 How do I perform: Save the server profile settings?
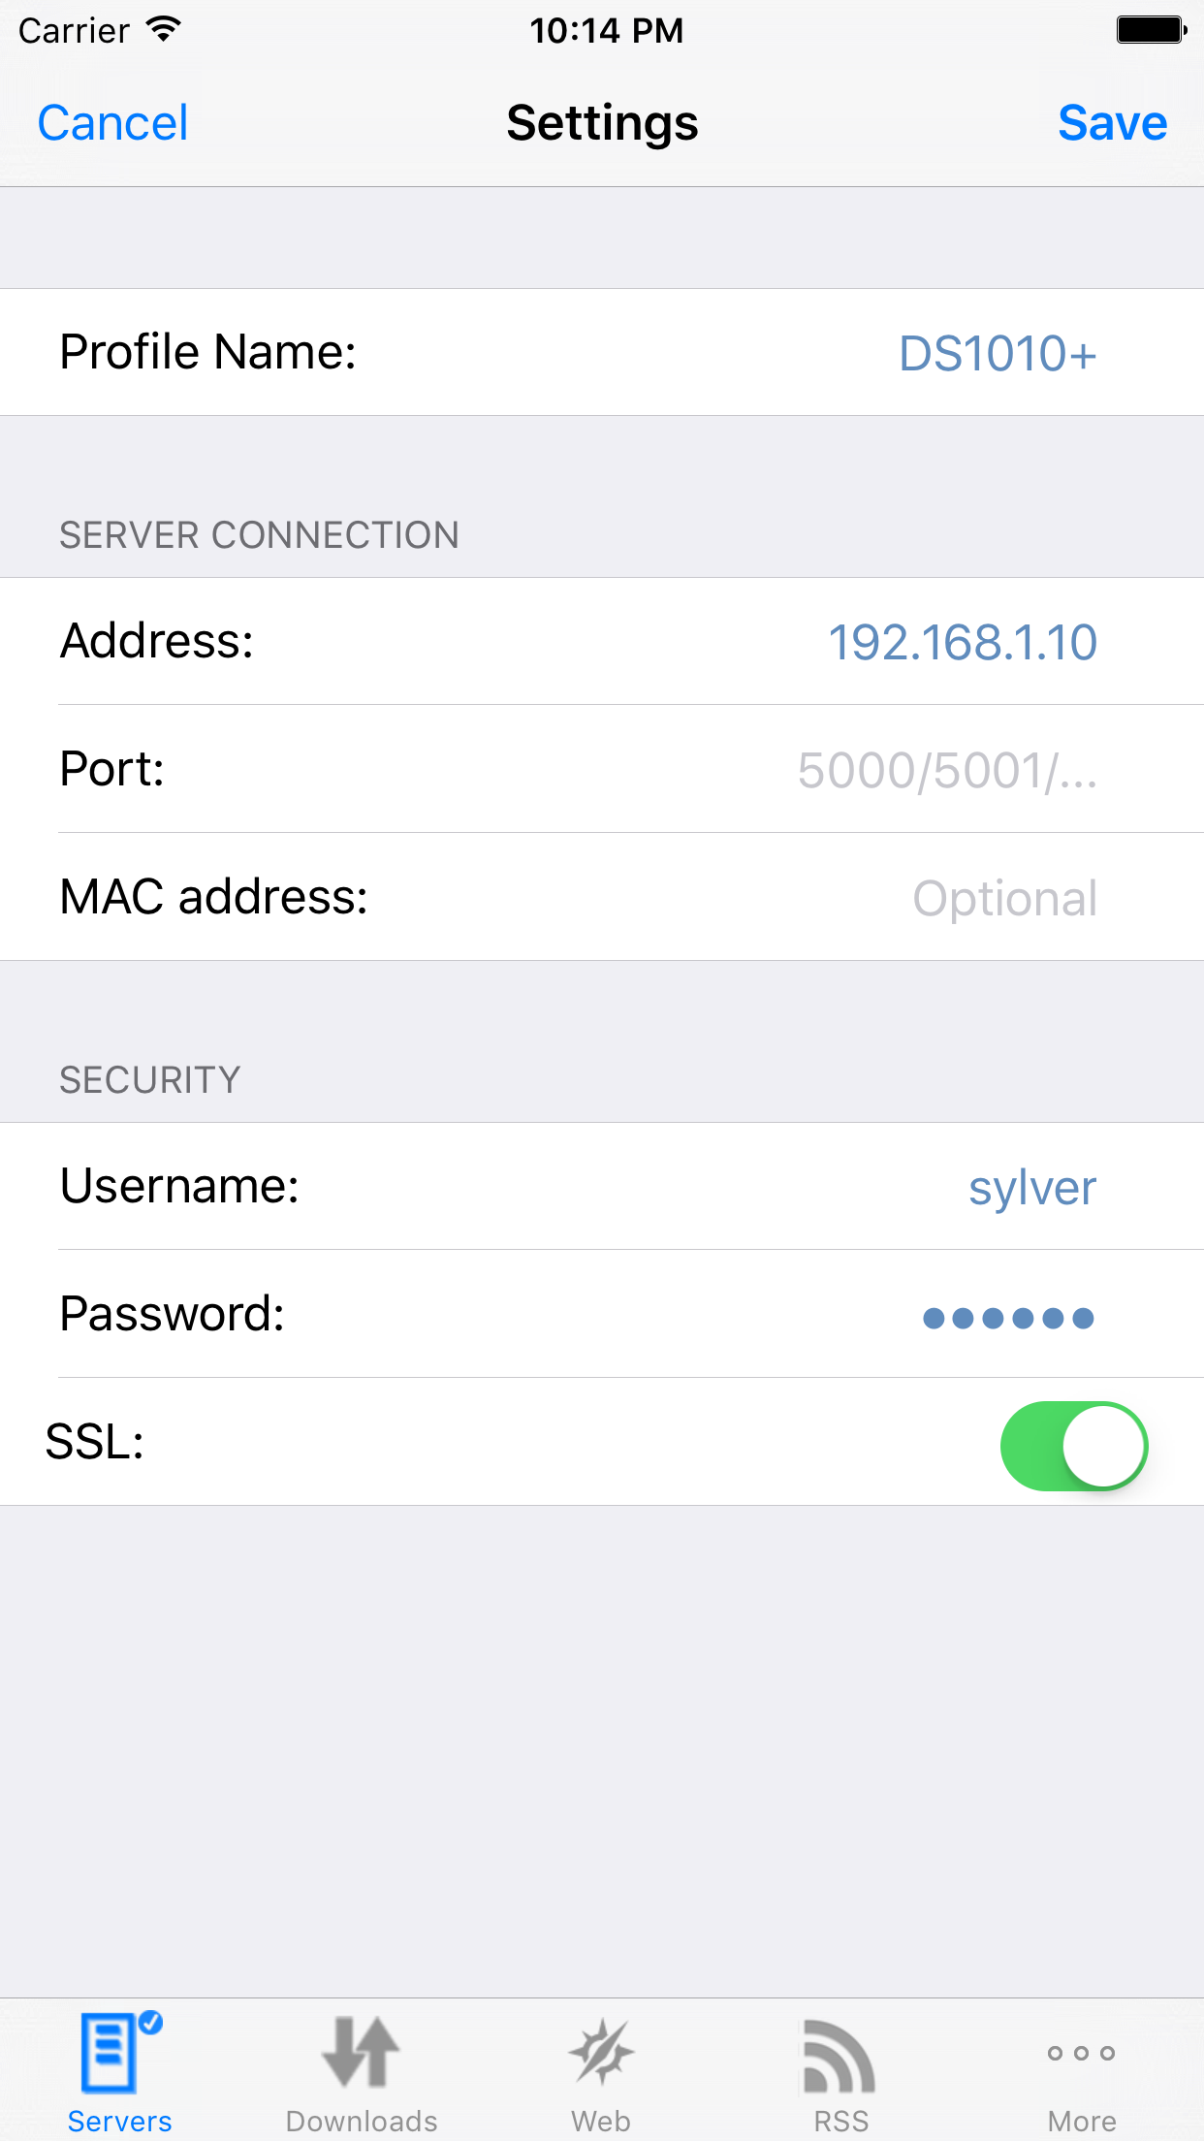click(x=1113, y=123)
